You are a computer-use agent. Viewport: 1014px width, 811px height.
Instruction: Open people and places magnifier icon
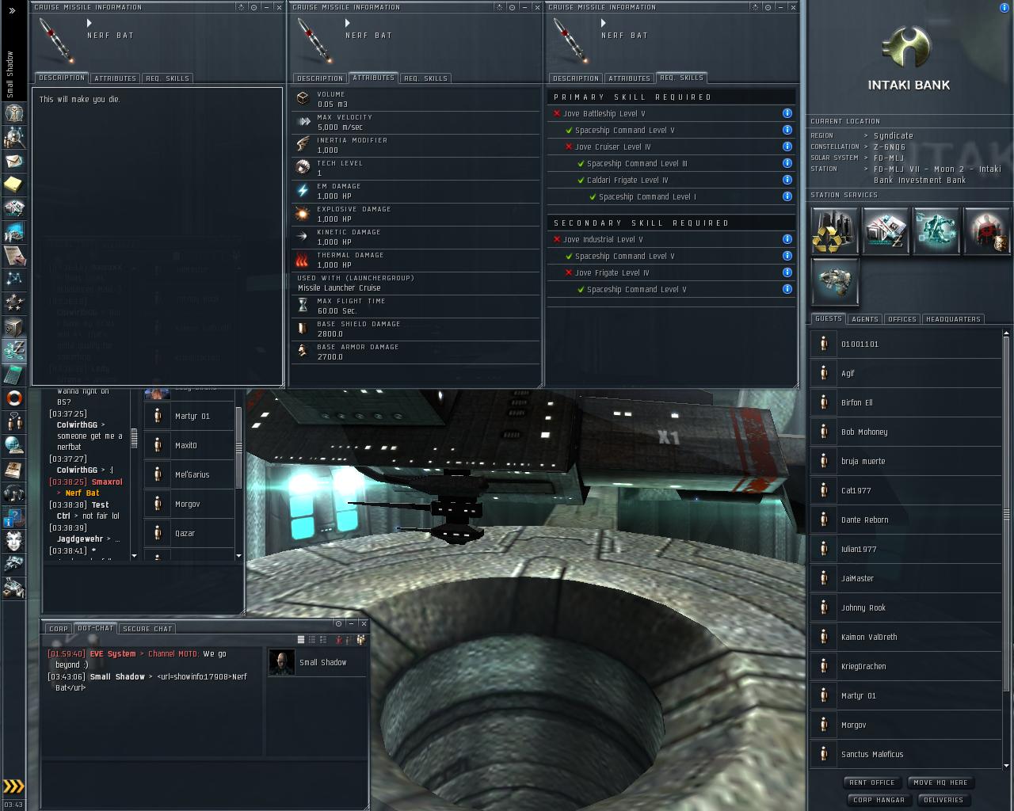click(13, 138)
